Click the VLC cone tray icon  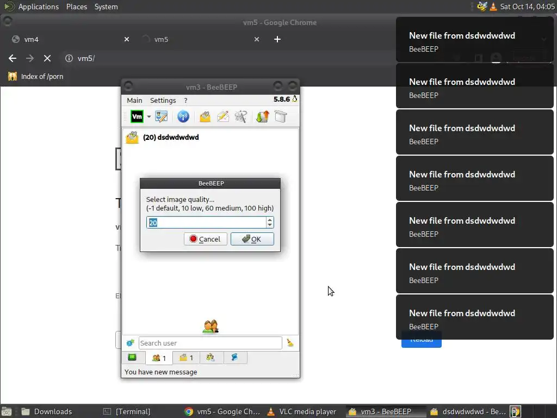pyautogui.click(x=493, y=7)
